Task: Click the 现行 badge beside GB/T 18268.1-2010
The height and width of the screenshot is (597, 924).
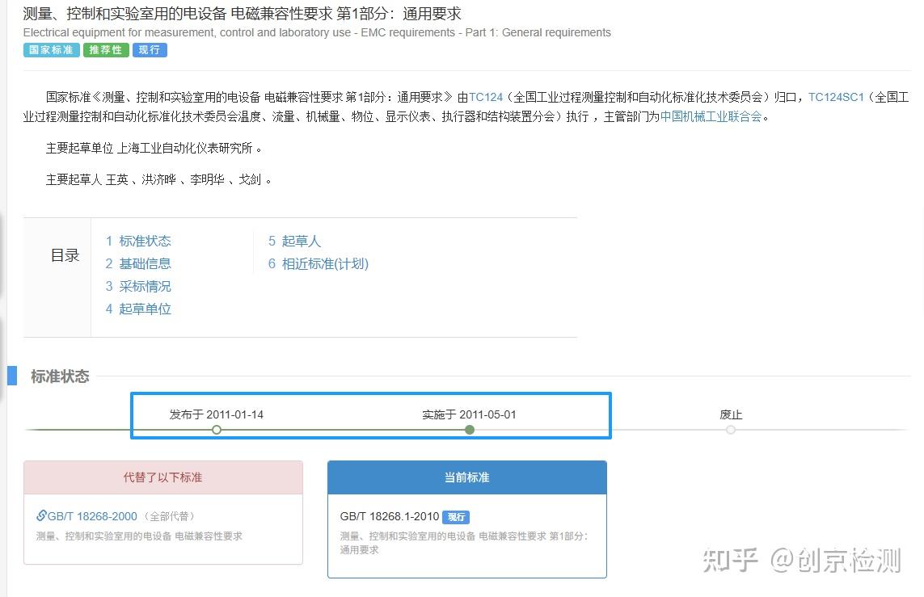Action: (x=456, y=516)
